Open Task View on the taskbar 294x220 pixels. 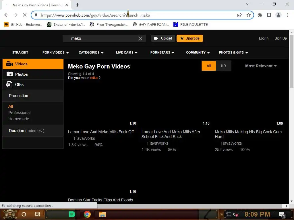click(38, 214)
